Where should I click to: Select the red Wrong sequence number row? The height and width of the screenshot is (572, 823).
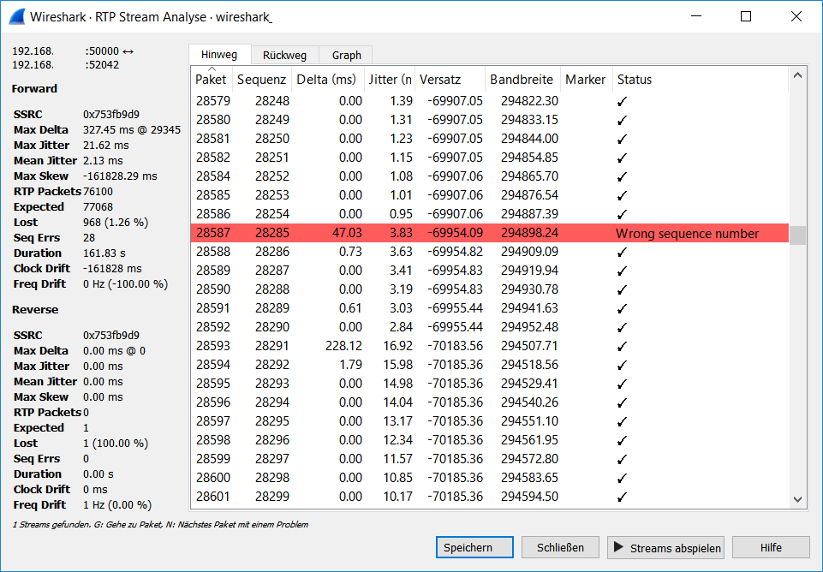click(x=488, y=233)
